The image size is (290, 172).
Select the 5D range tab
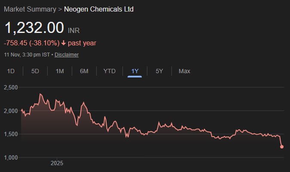[35, 71]
